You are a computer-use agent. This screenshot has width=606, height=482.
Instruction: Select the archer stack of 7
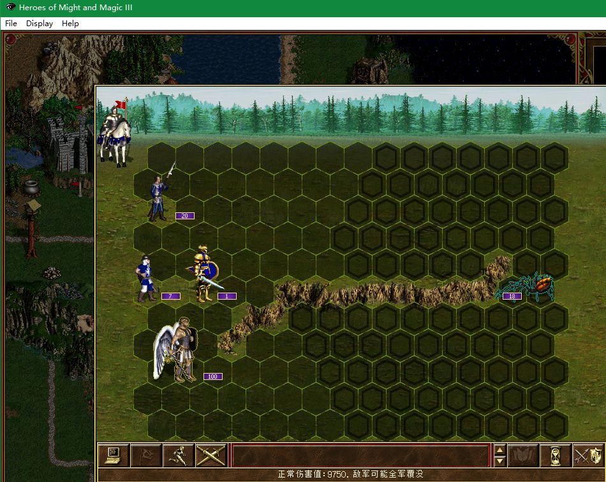coord(146,278)
